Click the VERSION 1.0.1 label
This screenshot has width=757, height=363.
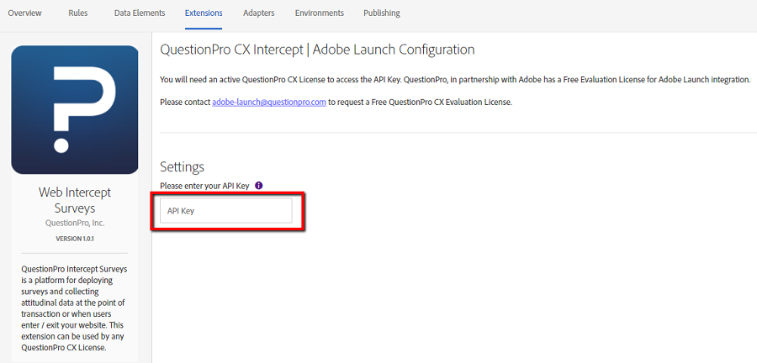point(75,239)
